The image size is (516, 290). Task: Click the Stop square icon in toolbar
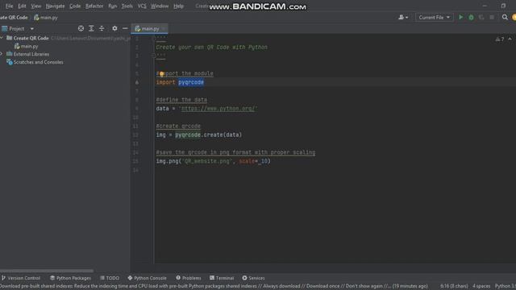(x=492, y=17)
